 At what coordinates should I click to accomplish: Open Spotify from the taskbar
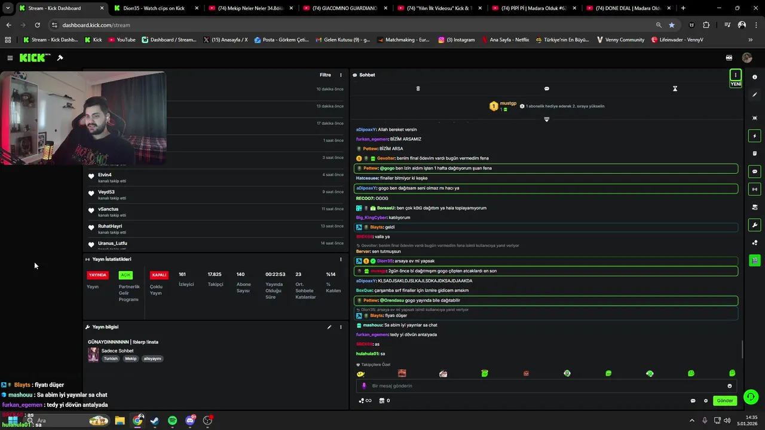click(x=172, y=420)
